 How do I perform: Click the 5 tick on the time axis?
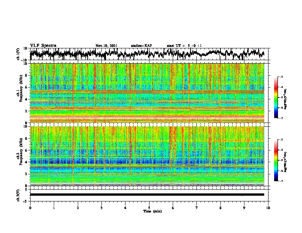pyautogui.click(x=149, y=208)
